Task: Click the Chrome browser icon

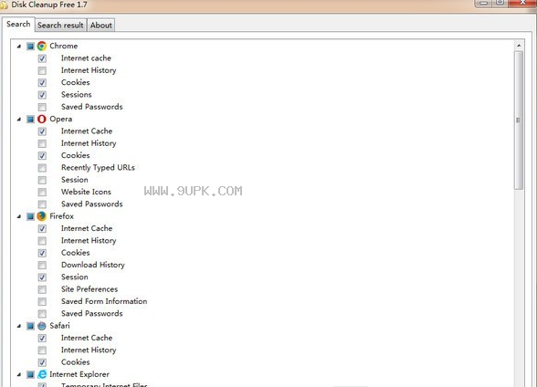Action: (42, 46)
